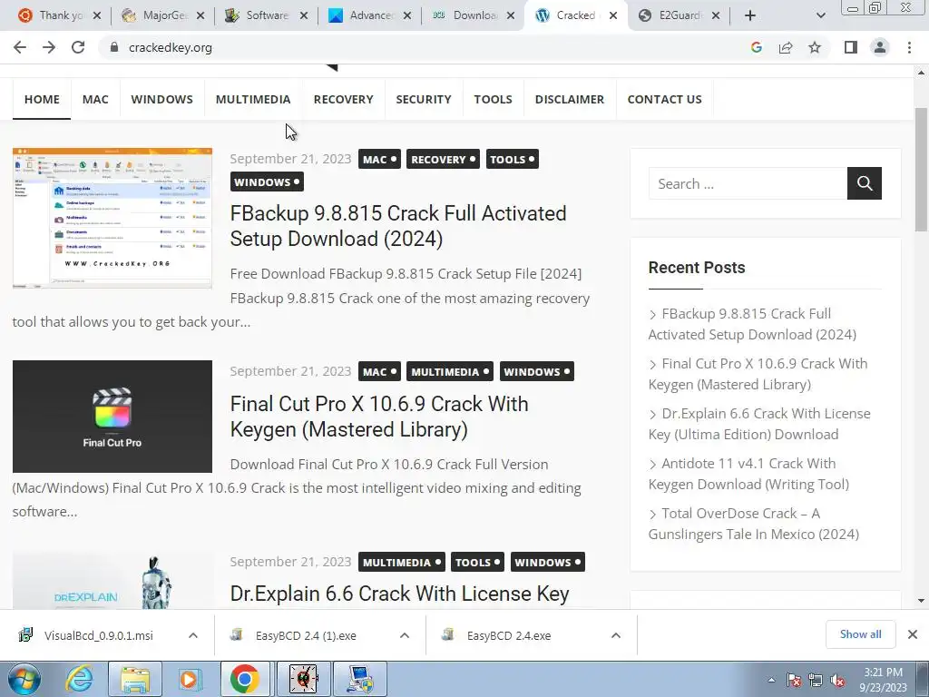Screen dimensions: 929x697
Task: Open the MULTIMEDIA navigation item
Action: click(253, 99)
